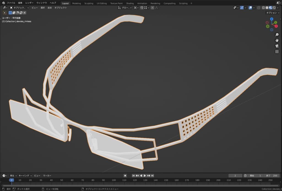Jump to the timeline end frame
Screen dimensions: 282x191
click(152, 176)
